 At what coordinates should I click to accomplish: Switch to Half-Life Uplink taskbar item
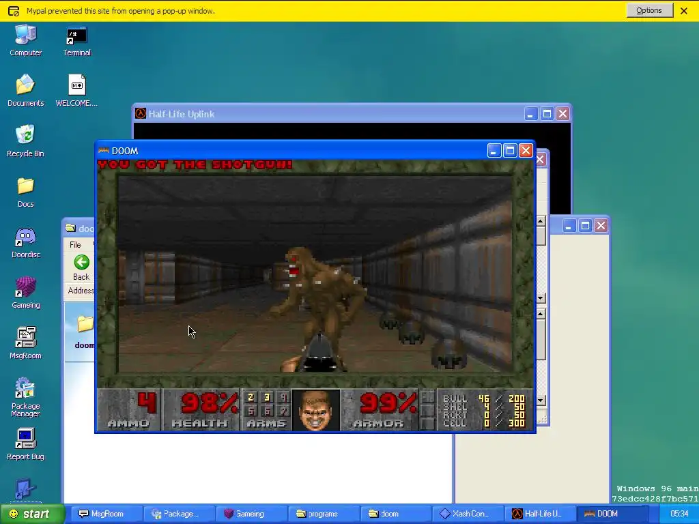[x=541, y=514]
